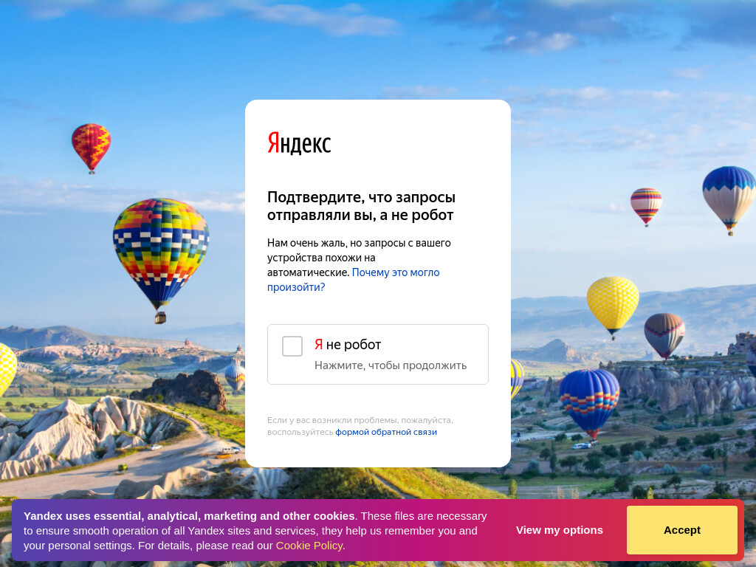Click the Яндекс logo

click(x=299, y=142)
